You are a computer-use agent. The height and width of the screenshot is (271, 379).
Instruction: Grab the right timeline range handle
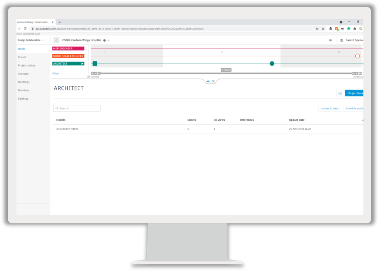tap(353, 73)
